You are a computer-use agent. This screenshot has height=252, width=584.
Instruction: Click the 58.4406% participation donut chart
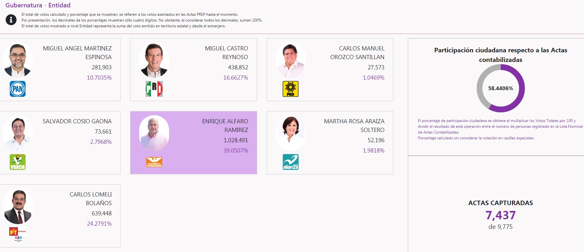click(500, 88)
